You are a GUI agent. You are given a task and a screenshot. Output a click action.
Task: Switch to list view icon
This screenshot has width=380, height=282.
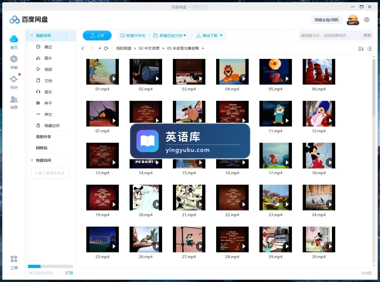369,49
